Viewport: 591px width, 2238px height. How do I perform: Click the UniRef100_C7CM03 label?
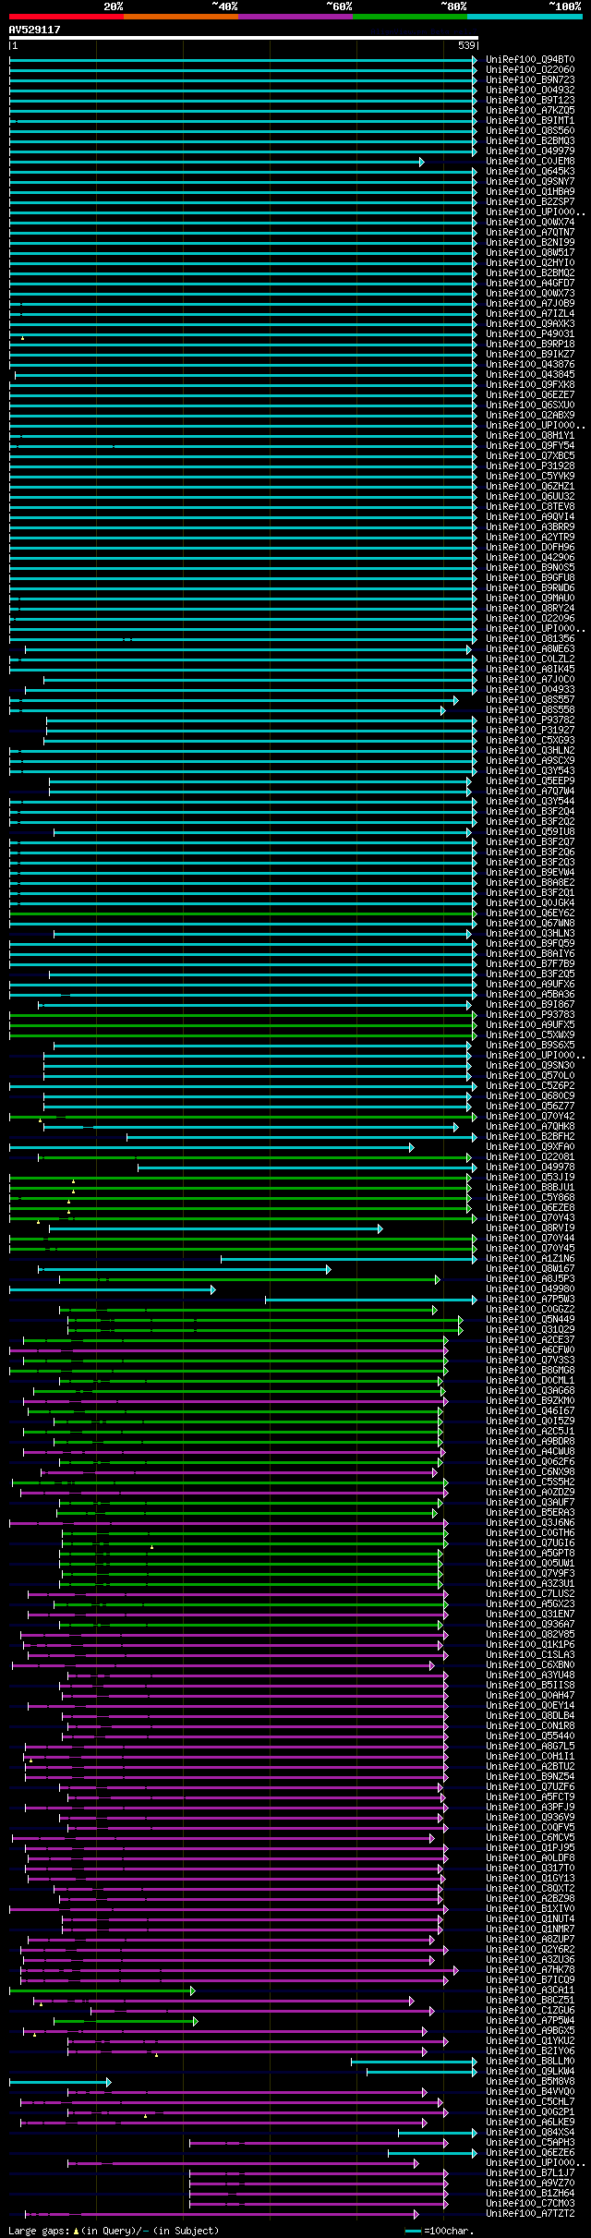point(530,2203)
